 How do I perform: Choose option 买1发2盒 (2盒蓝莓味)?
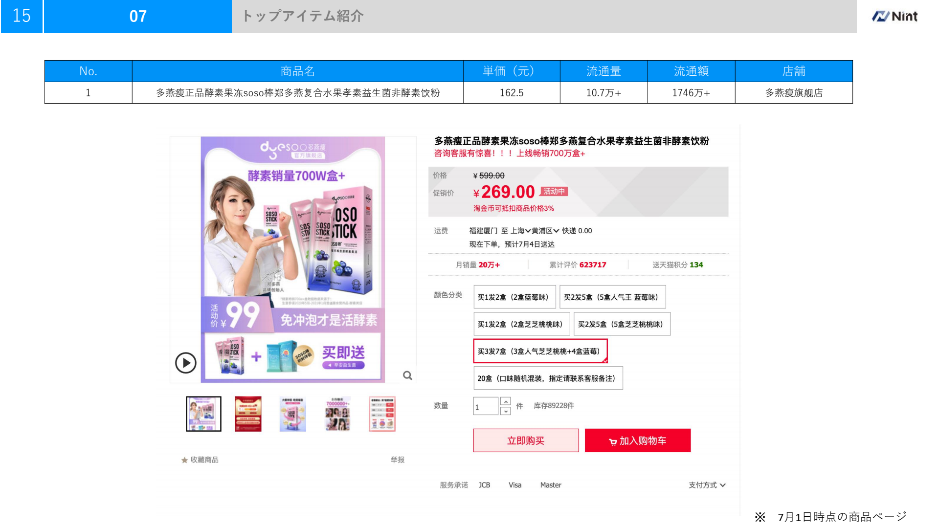coord(514,297)
